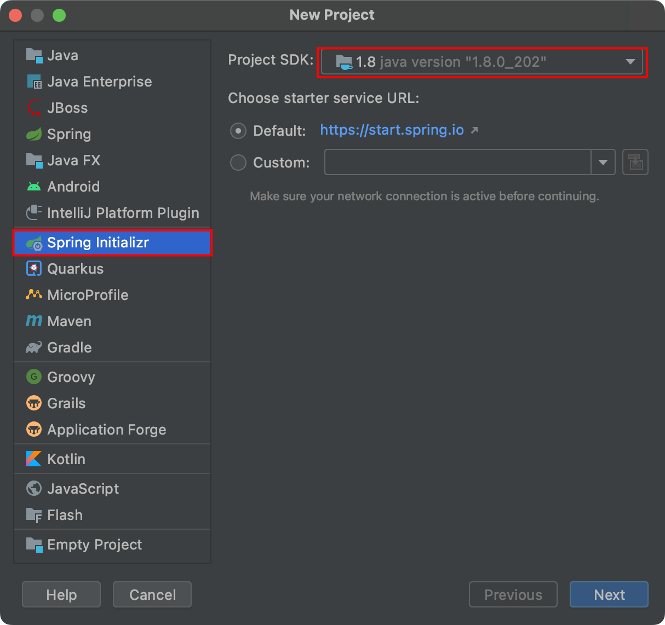
Task: Select Java project type
Action: [x=112, y=55]
